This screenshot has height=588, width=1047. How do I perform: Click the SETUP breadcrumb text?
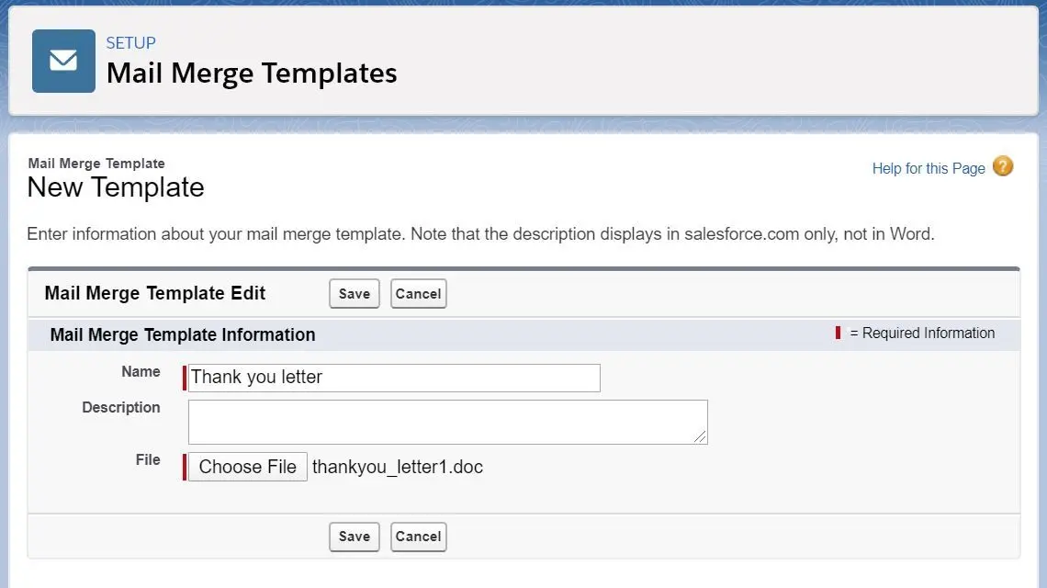pos(130,43)
